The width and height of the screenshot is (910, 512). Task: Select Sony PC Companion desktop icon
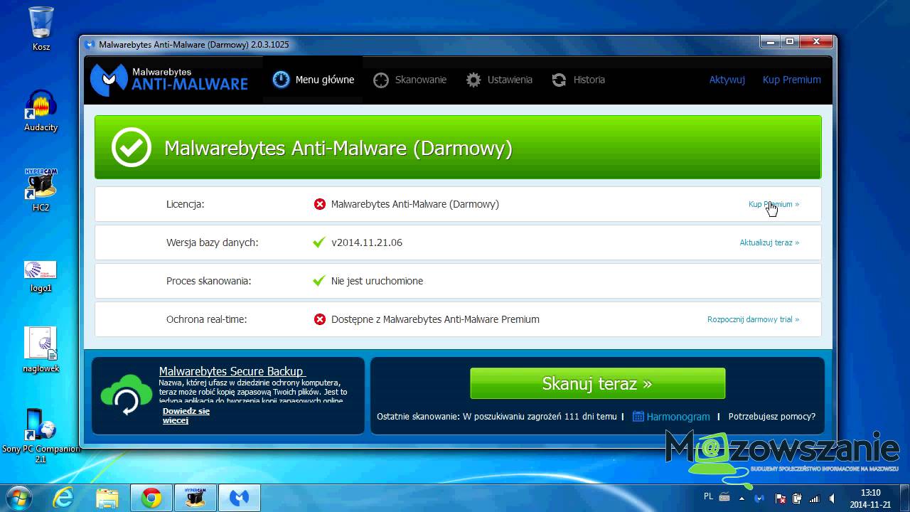click(x=41, y=435)
